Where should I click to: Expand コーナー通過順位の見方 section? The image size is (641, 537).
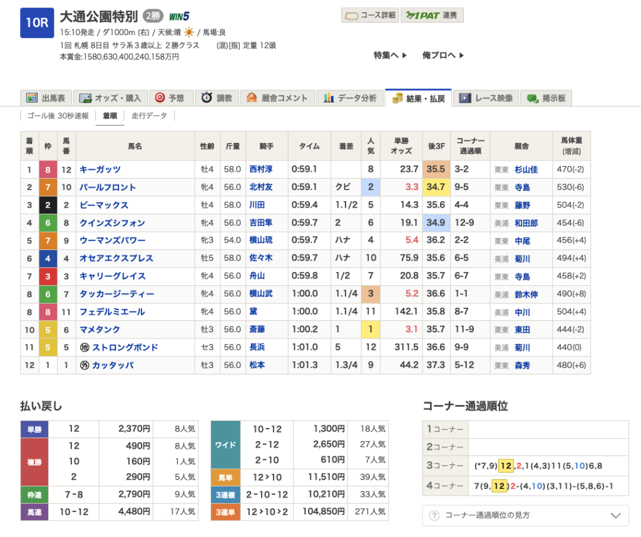[525, 515]
